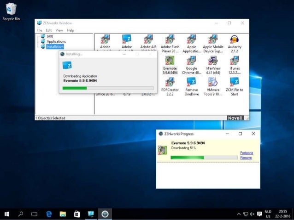Select the Adobe AIR application icon
This screenshot has height=220, width=294.
click(148, 42)
